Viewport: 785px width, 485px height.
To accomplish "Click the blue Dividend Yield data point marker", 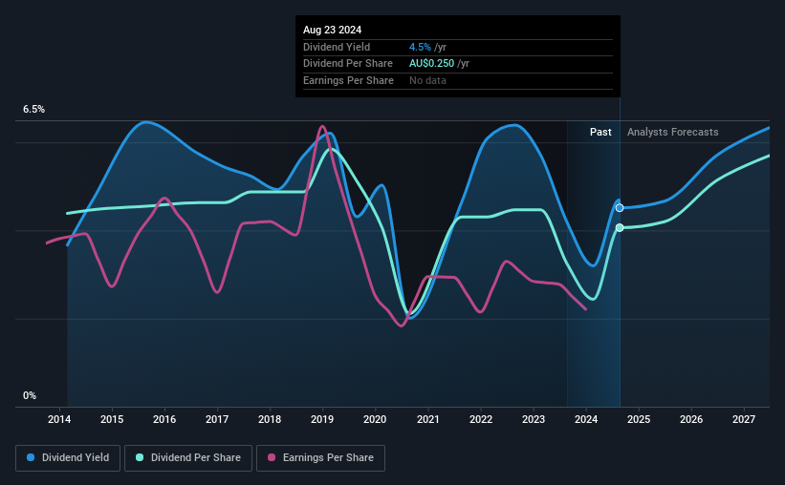I will (620, 208).
